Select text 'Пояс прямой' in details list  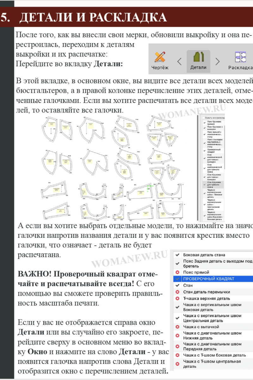[x=196, y=272]
